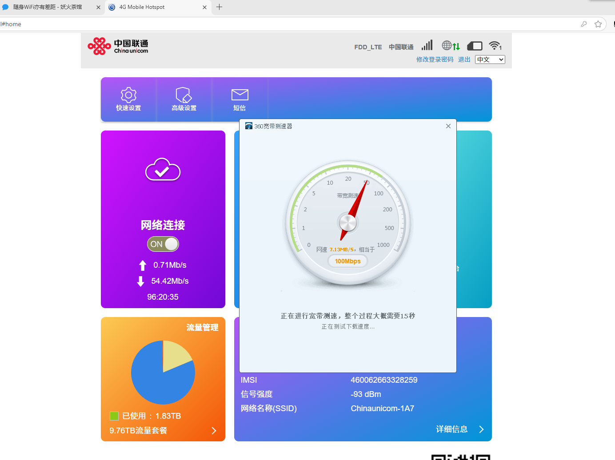Click the China Unicom logo
The width and height of the screenshot is (615, 460).
[118, 46]
